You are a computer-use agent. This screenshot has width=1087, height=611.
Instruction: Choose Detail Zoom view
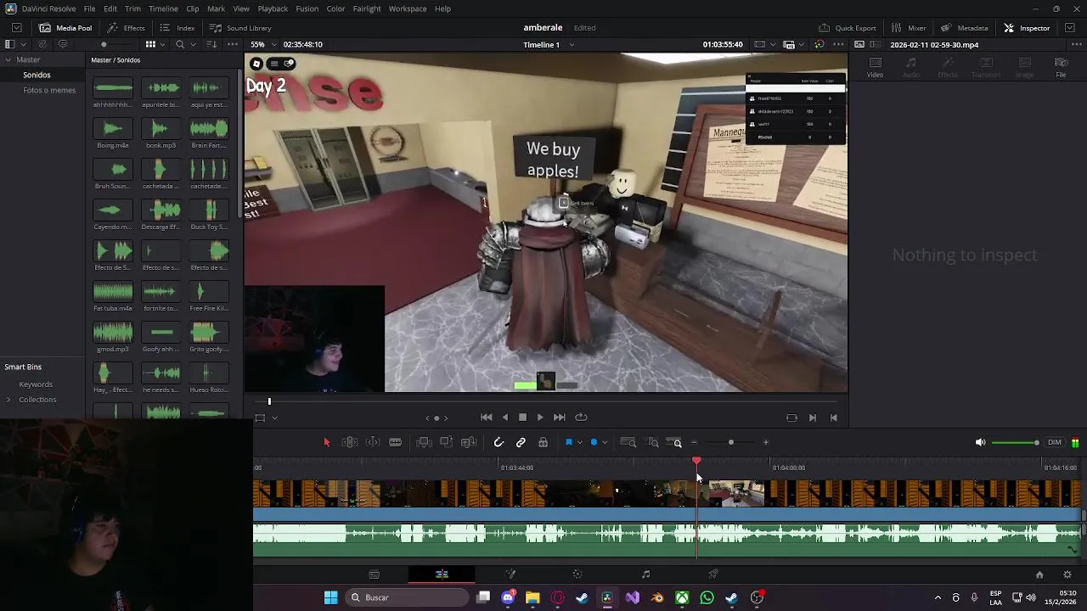(652, 442)
